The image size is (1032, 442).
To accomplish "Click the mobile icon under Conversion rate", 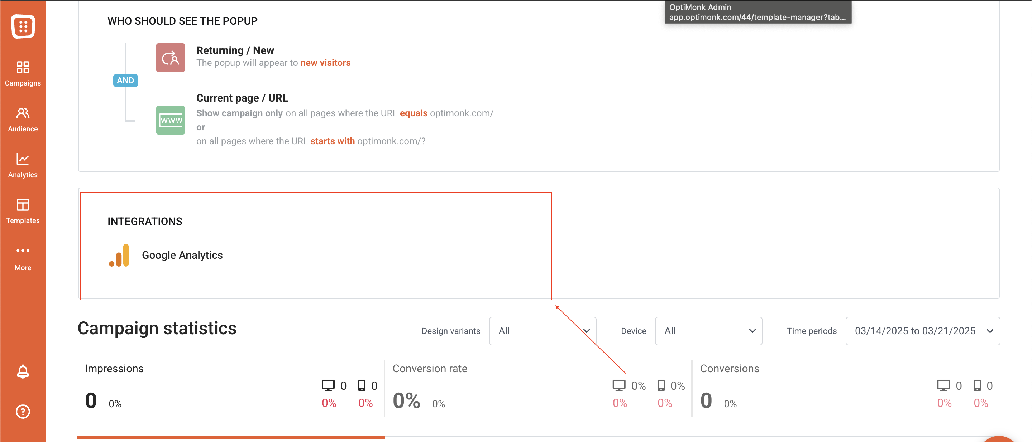I will [661, 385].
